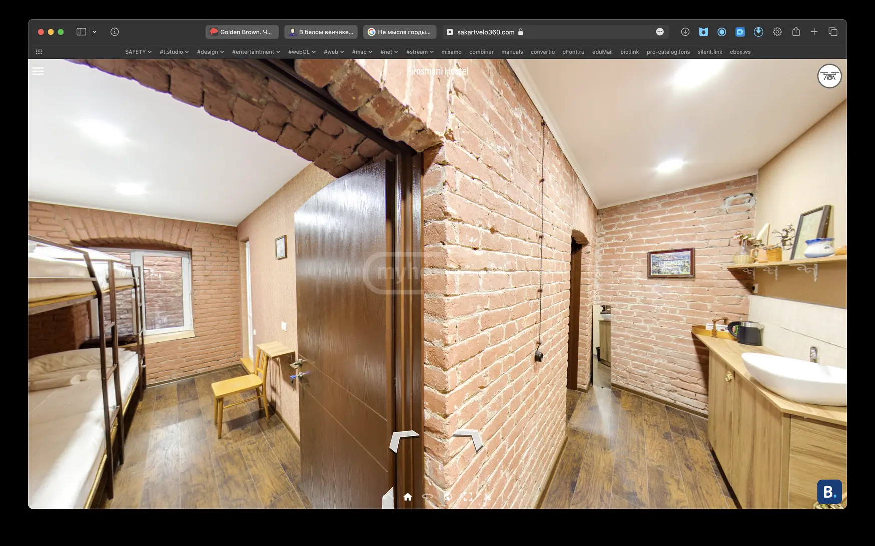This screenshot has height=546, width=875.
Task: Open the Share menu
Action: click(796, 32)
